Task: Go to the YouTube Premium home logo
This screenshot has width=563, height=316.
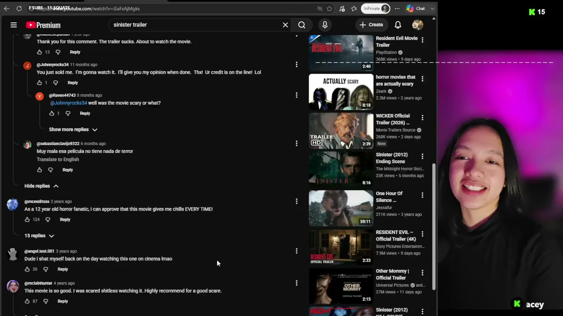Action: point(43,25)
